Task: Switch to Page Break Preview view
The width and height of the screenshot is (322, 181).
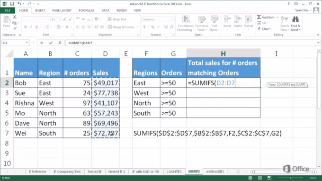Action: 269,178
